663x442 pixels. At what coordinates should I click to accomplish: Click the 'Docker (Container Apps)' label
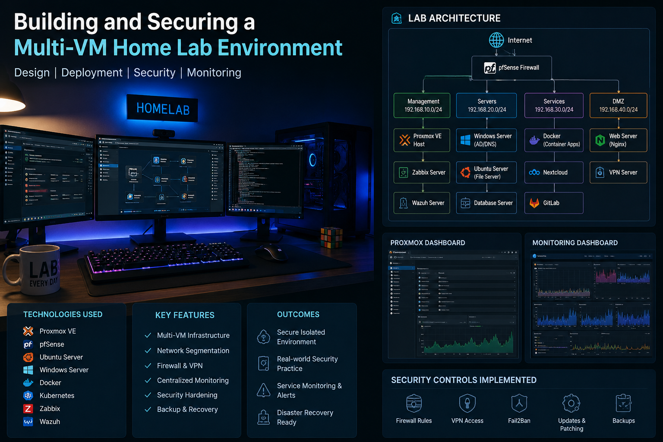562,140
